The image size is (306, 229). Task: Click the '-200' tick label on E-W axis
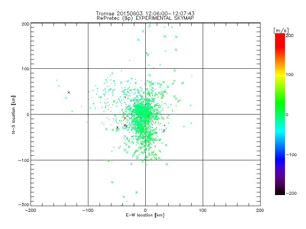point(31,210)
